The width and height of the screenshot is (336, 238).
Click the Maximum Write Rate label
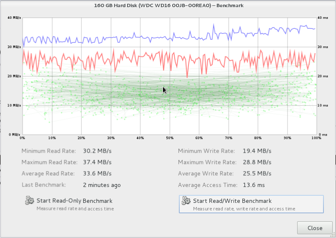[x=207, y=162]
